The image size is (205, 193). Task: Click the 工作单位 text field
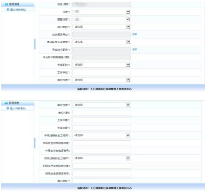pos(101,72)
